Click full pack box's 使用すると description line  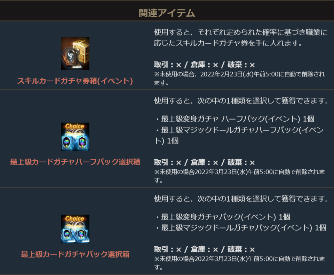(x=240, y=199)
